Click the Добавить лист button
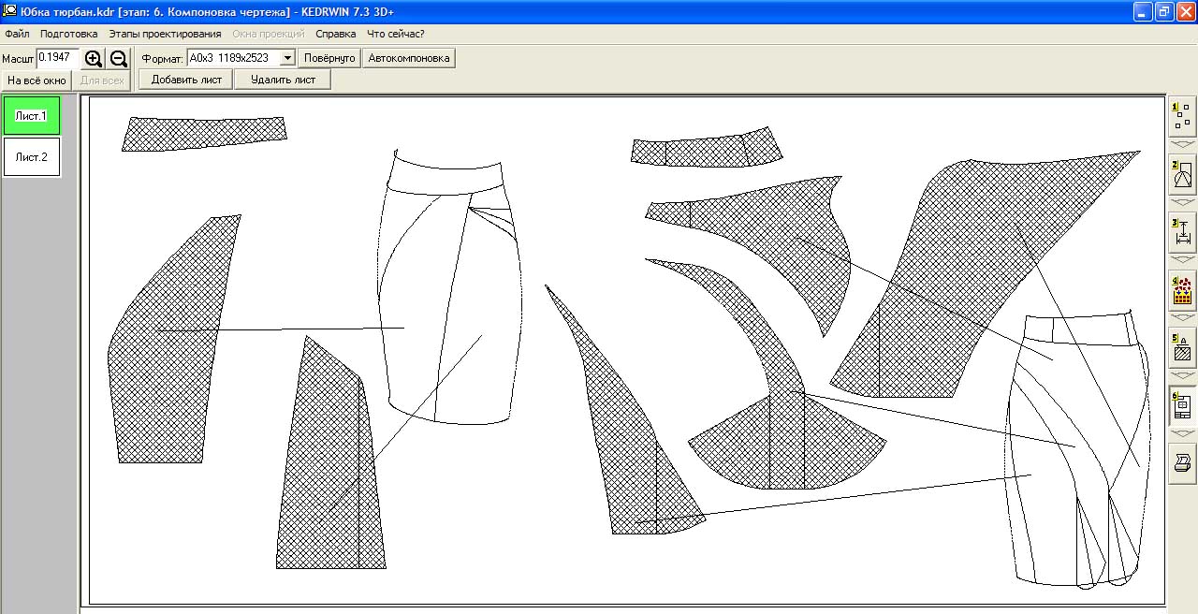The height and width of the screenshot is (614, 1198). point(186,80)
